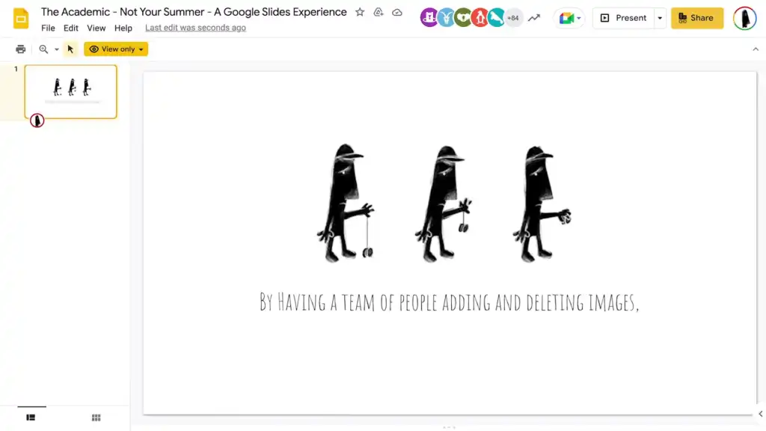
Task: Open the Google Slides home logo
Action: coord(20,19)
